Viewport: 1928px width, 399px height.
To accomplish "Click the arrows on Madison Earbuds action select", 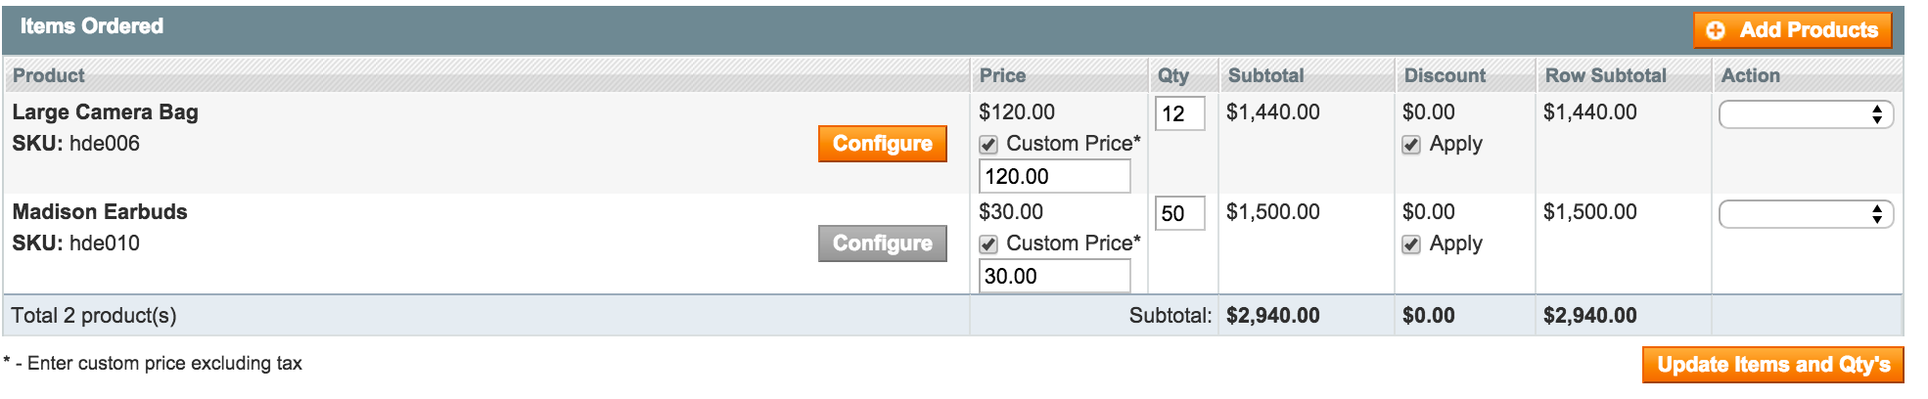I will click(1876, 214).
